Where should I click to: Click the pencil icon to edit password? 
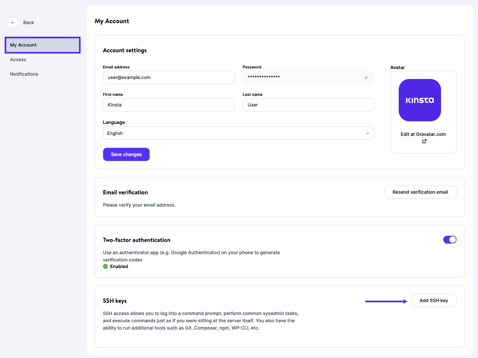pos(366,78)
